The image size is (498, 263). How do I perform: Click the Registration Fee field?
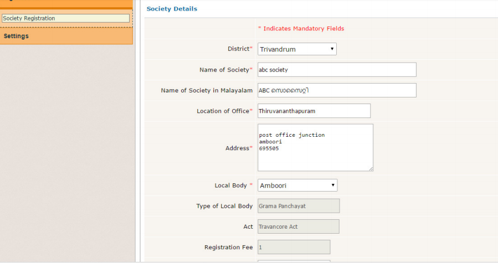coord(294,247)
